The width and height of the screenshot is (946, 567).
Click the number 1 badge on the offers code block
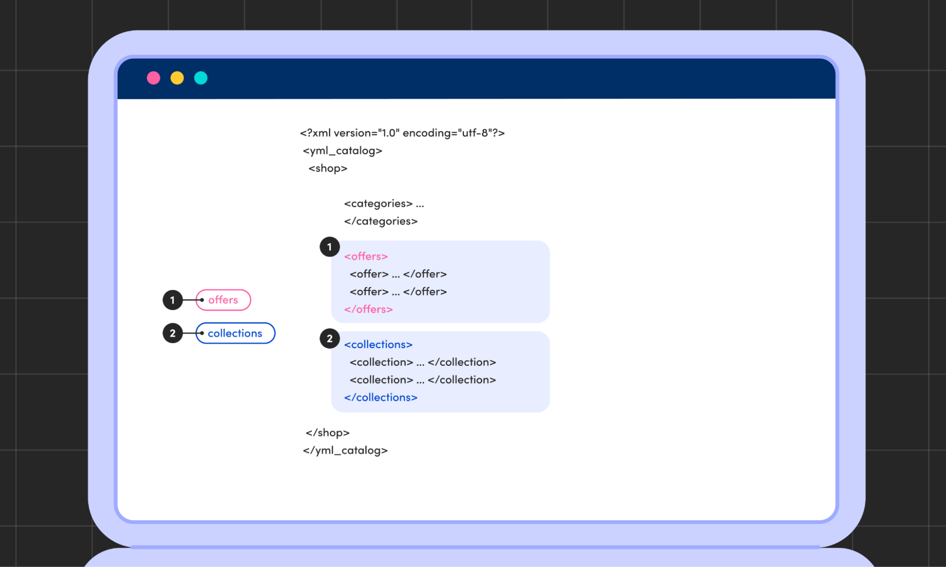(329, 247)
